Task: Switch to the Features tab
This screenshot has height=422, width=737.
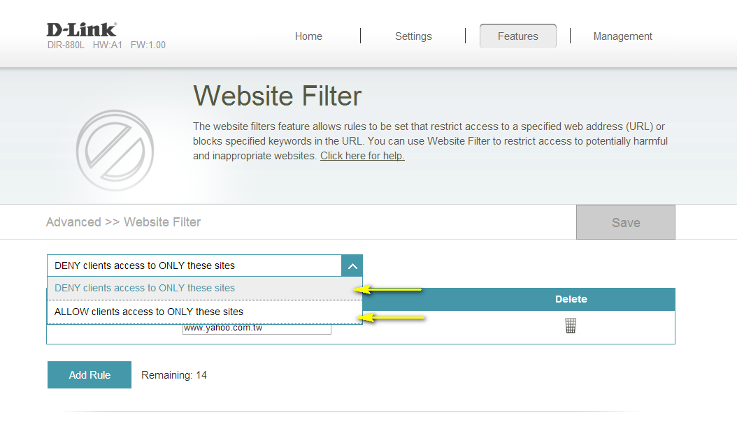Action: [x=517, y=36]
